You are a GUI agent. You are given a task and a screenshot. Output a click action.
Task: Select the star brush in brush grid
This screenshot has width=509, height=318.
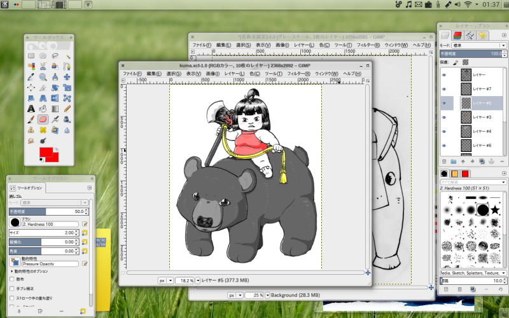495,210
